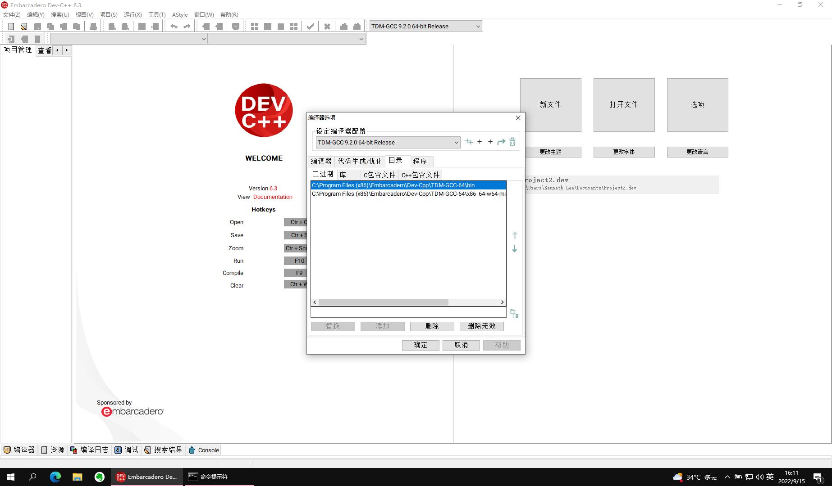Image resolution: width=832 pixels, height=486 pixels.
Task: Click the double-plus find compilers icon
Action: 469,142
